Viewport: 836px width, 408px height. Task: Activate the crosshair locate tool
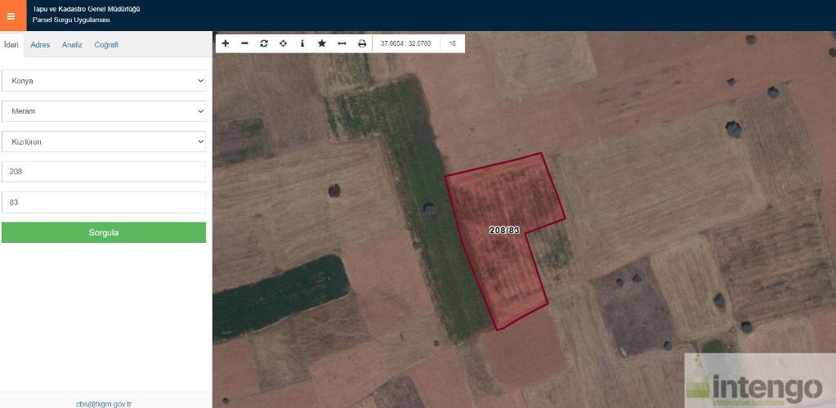click(x=283, y=43)
